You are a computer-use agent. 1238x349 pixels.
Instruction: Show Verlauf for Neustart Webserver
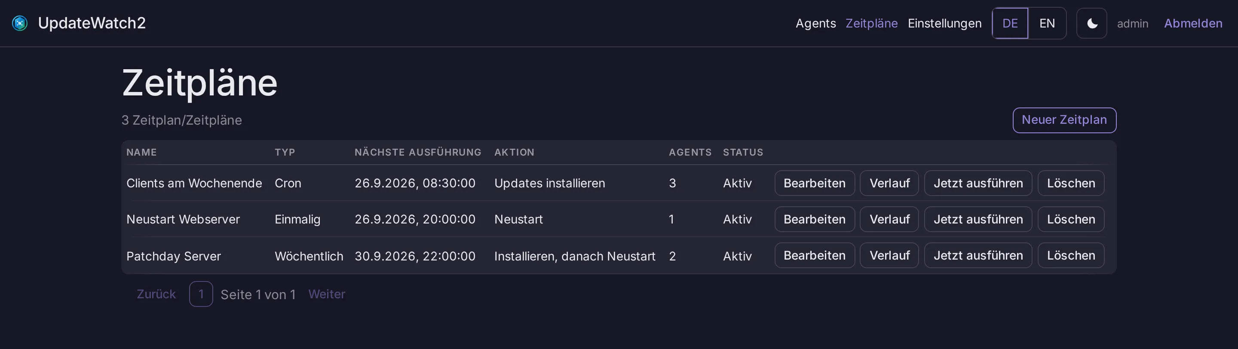[889, 219]
